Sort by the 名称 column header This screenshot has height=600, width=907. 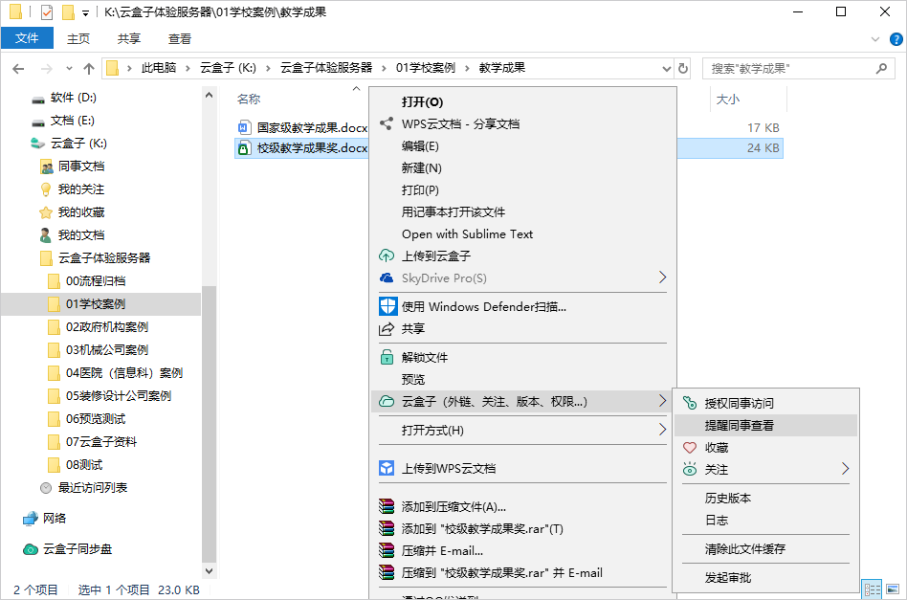(x=249, y=99)
